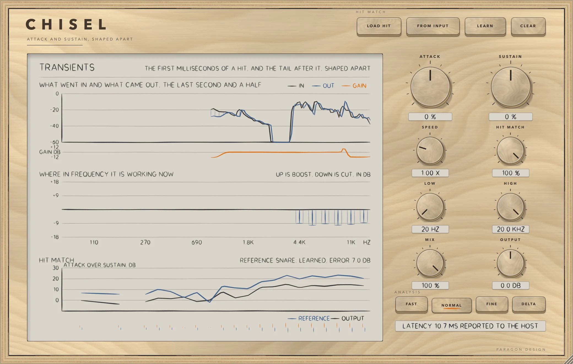Click the 690 frequency axis label

(x=197, y=242)
